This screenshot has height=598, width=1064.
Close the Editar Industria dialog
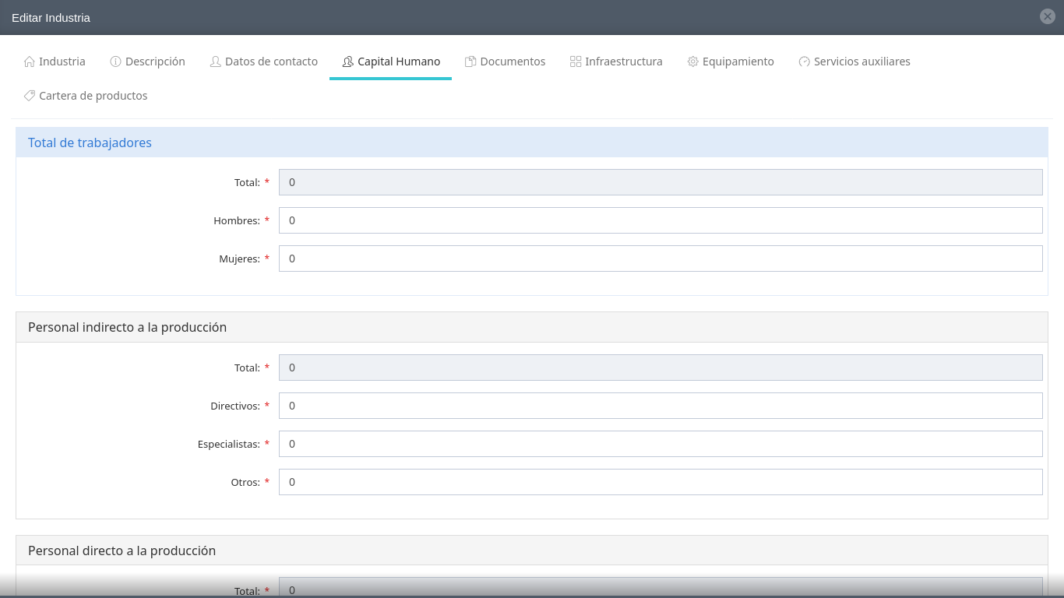[1048, 16]
